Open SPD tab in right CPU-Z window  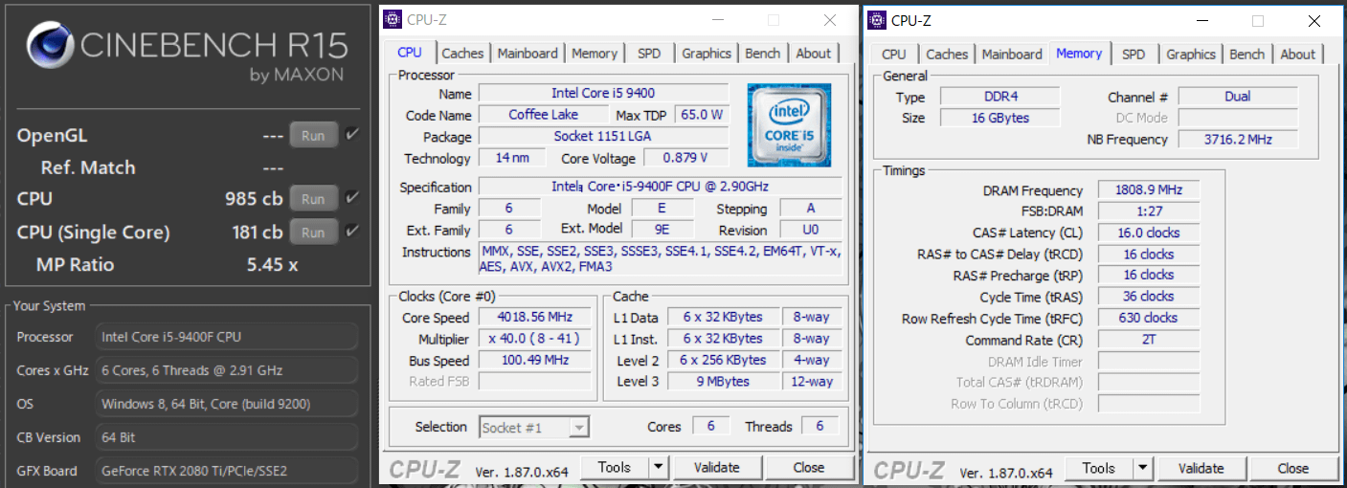[1134, 55]
